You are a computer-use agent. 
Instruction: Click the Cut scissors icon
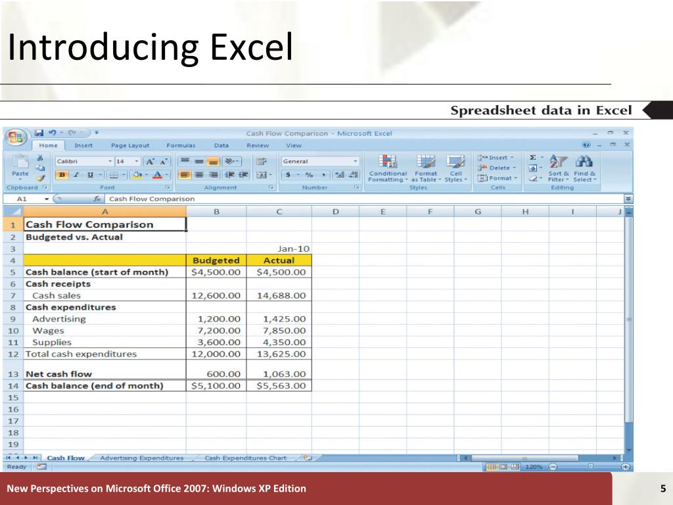40,158
